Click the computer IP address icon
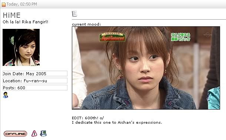226x140 pixels. [x=43, y=133]
